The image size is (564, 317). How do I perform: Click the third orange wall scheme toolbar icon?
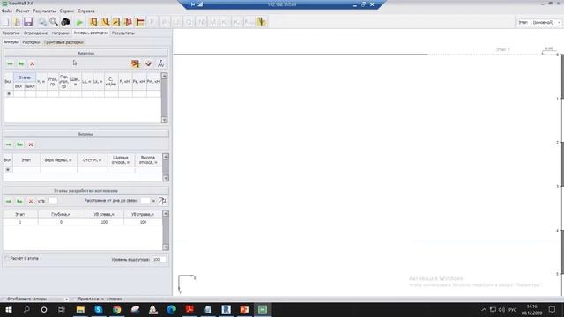click(x=116, y=22)
